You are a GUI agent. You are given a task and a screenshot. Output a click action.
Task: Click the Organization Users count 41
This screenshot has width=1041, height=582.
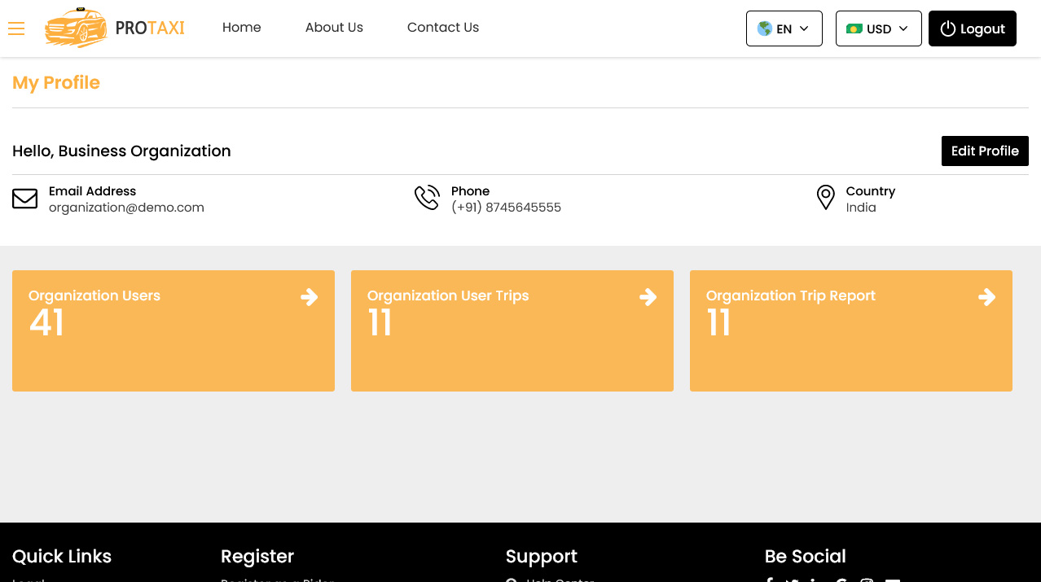[46, 322]
